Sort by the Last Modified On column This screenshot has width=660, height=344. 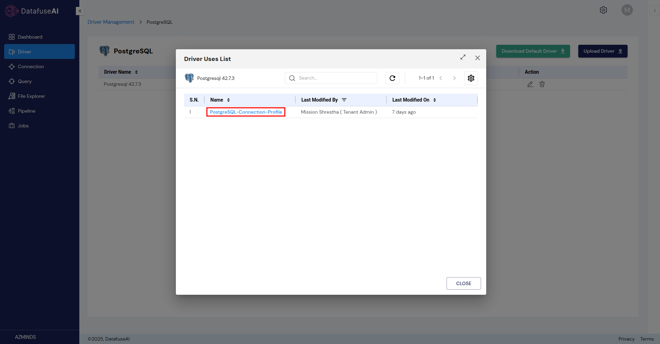434,100
